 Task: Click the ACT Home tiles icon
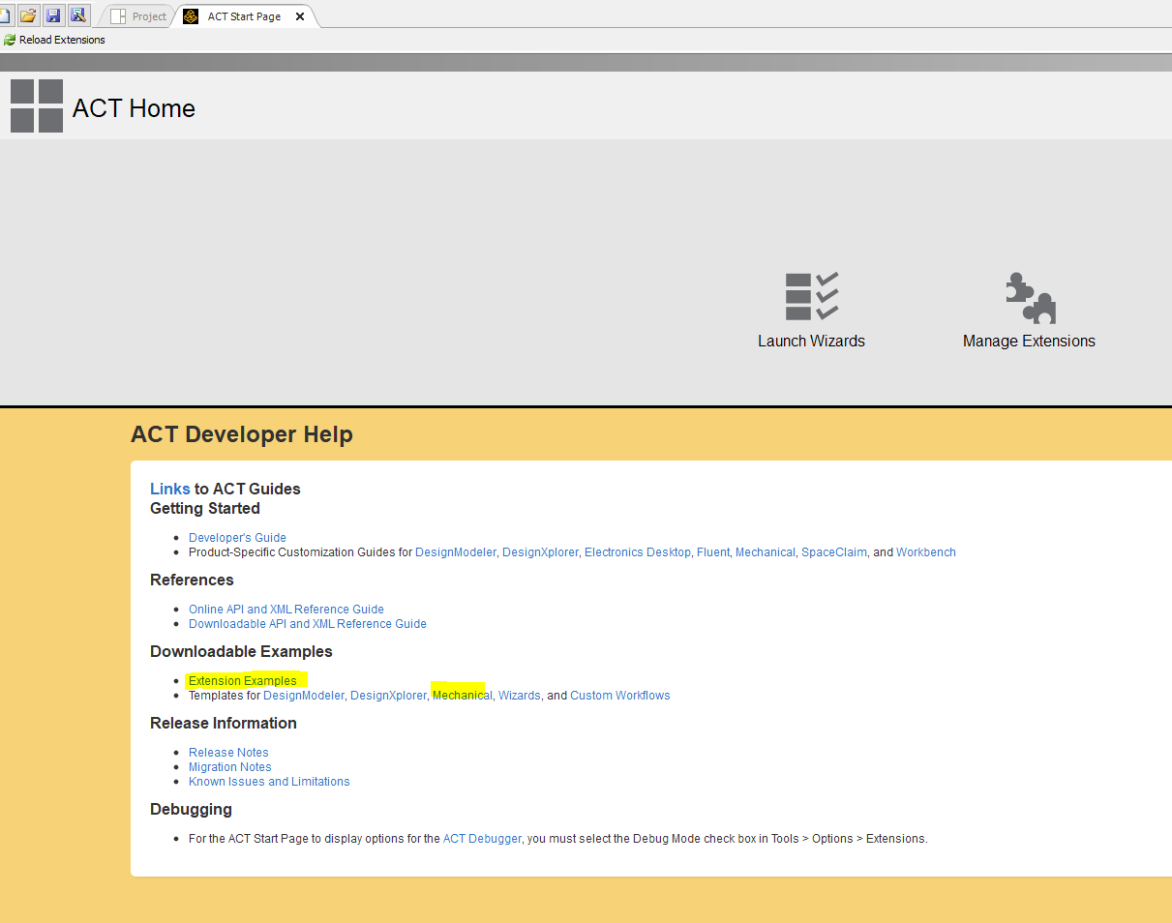tap(37, 106)
